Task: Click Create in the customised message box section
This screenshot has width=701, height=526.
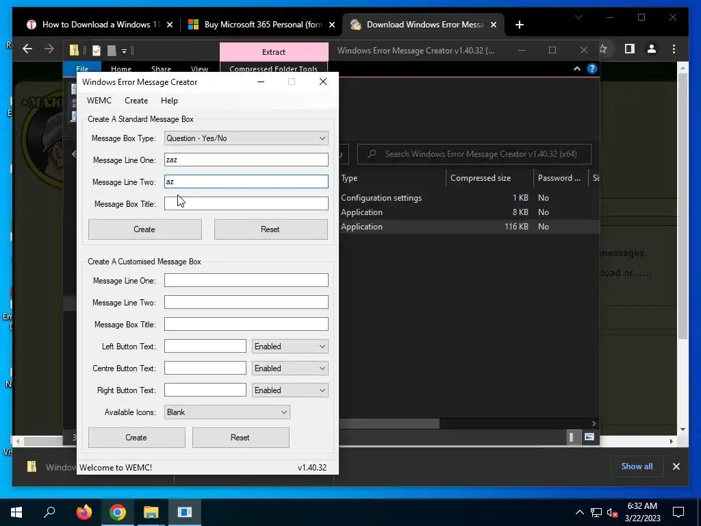Action: click(137, 438)
